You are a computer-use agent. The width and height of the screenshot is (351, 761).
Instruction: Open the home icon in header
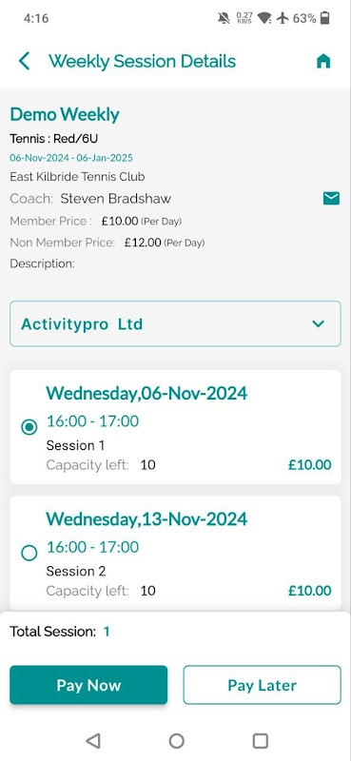[x=323, y=61]
